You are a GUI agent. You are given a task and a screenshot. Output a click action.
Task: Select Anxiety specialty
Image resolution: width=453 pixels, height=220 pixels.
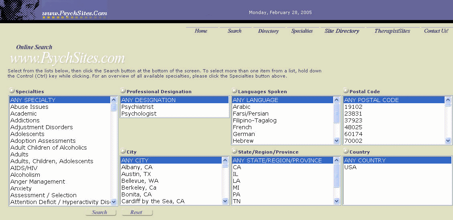[60, 188]
